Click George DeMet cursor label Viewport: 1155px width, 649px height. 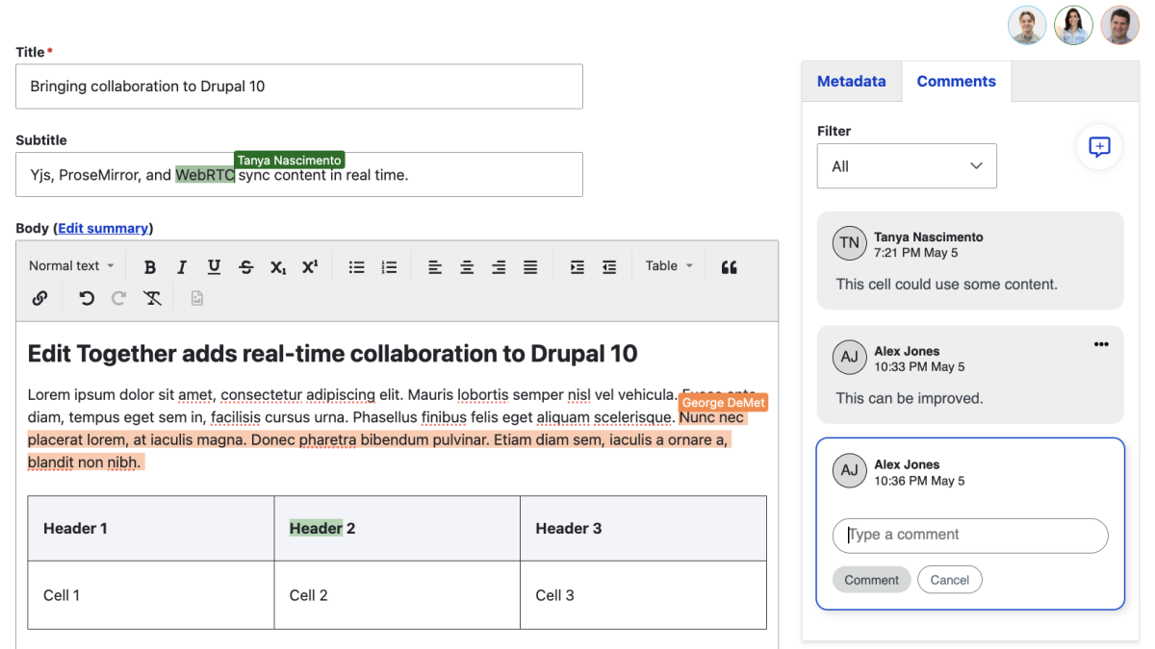pyautogui.click(x=723, y=403)
